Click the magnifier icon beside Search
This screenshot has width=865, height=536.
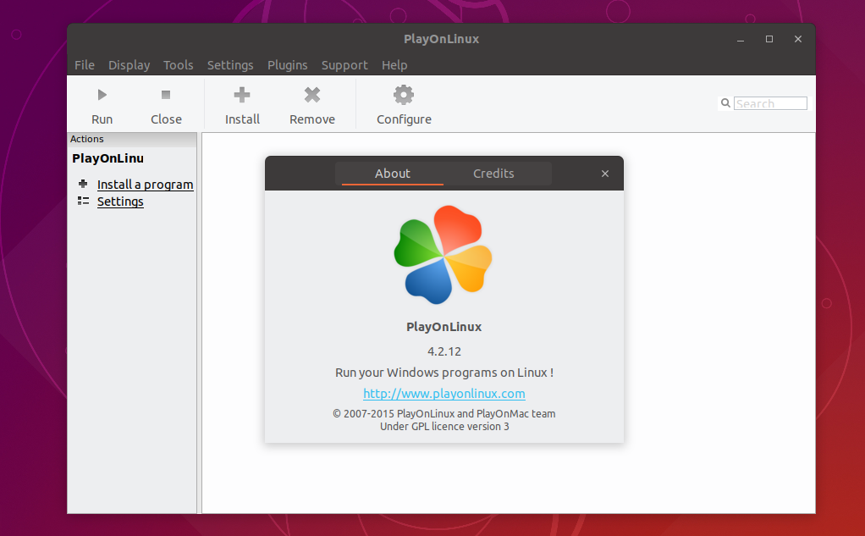725,103
